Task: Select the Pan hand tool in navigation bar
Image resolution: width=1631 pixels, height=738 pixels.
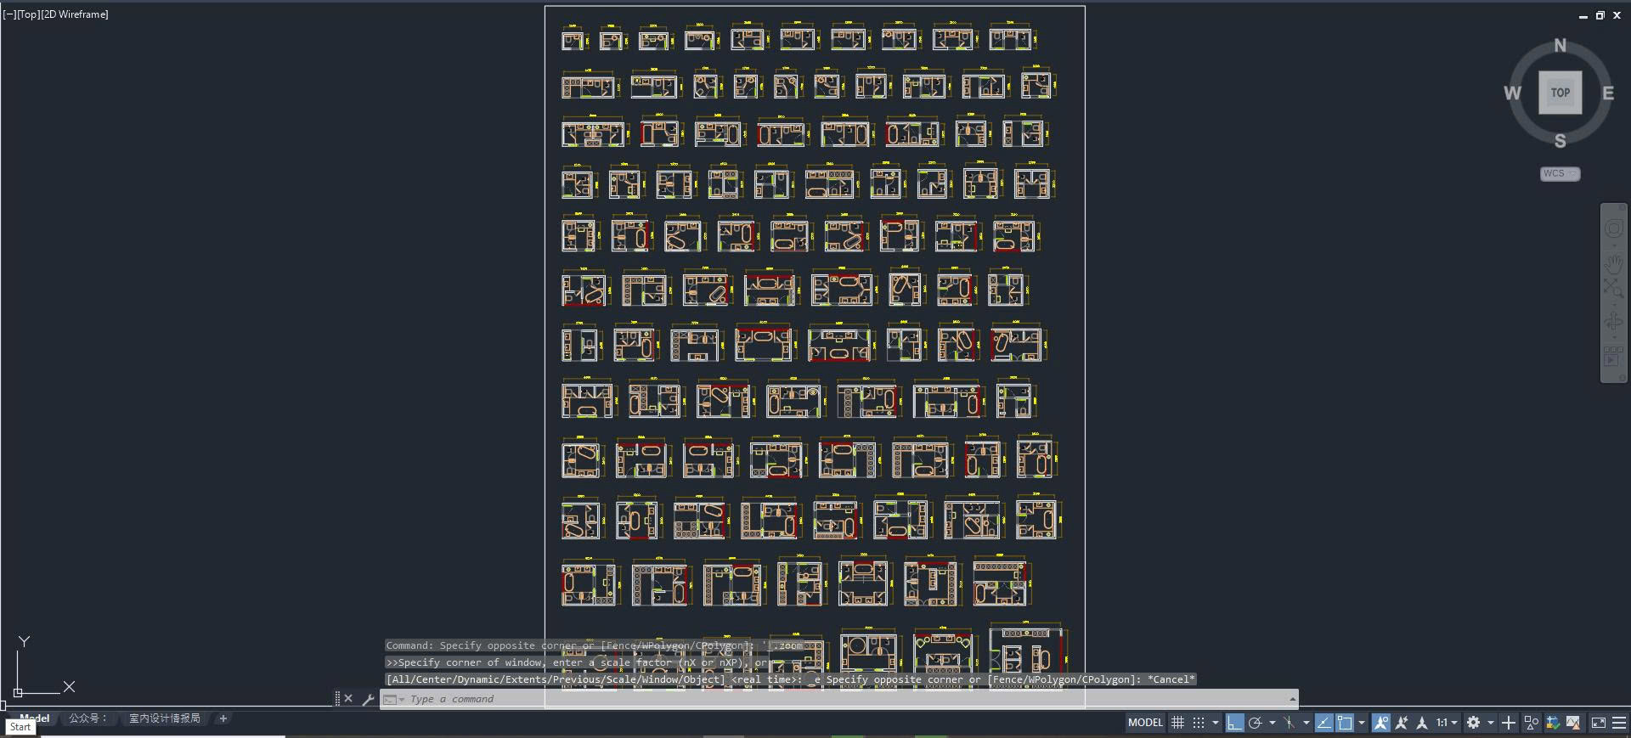Action: (x=1613, y=264)
